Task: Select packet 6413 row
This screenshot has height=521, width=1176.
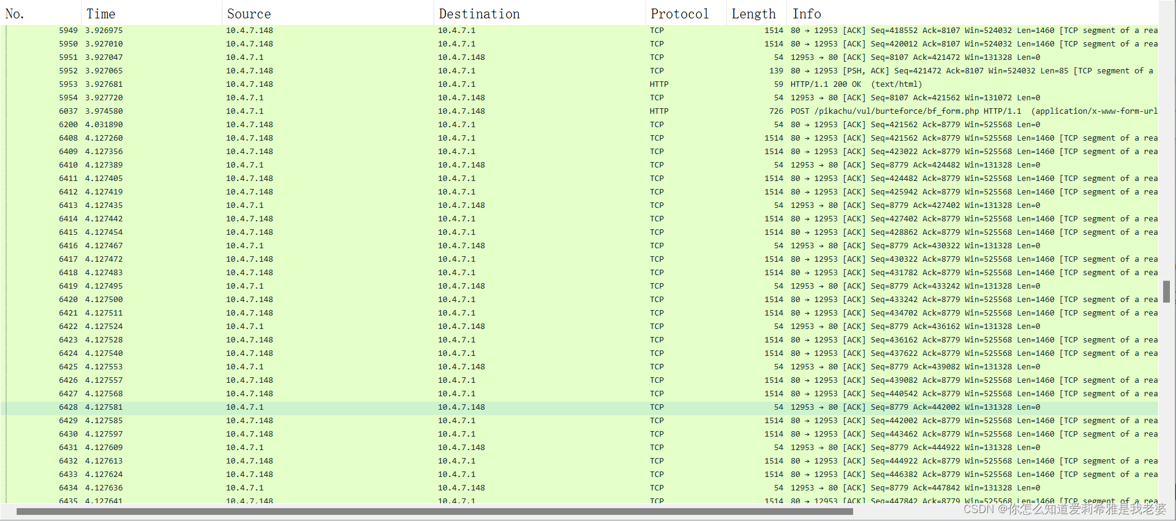Action: [579, 205]
